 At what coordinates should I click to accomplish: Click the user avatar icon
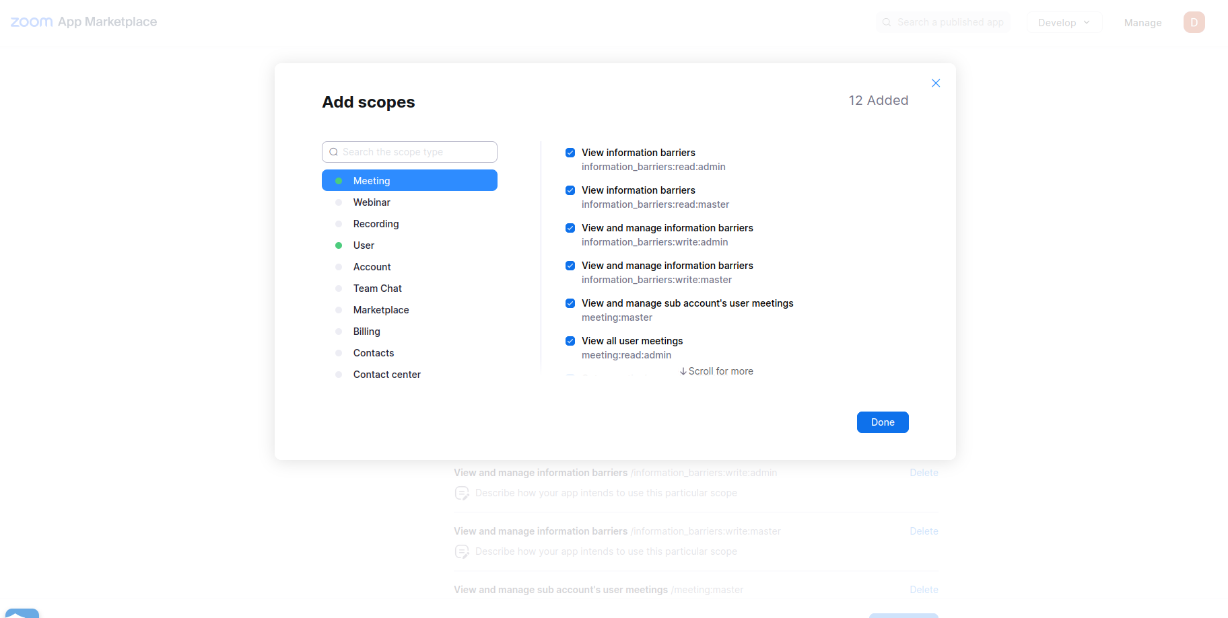coord(1194,22)
